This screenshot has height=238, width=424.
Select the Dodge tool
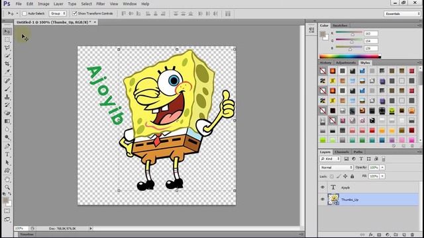[7, 138]
